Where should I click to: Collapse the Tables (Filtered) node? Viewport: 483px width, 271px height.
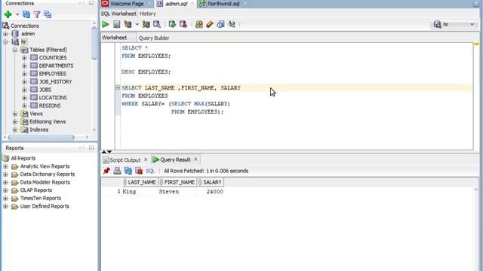pyautogui.click(x=15, y=50)
